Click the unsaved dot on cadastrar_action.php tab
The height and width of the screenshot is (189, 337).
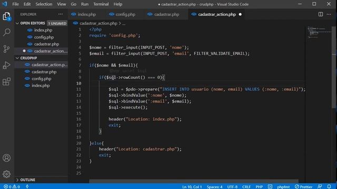(240, 14)
